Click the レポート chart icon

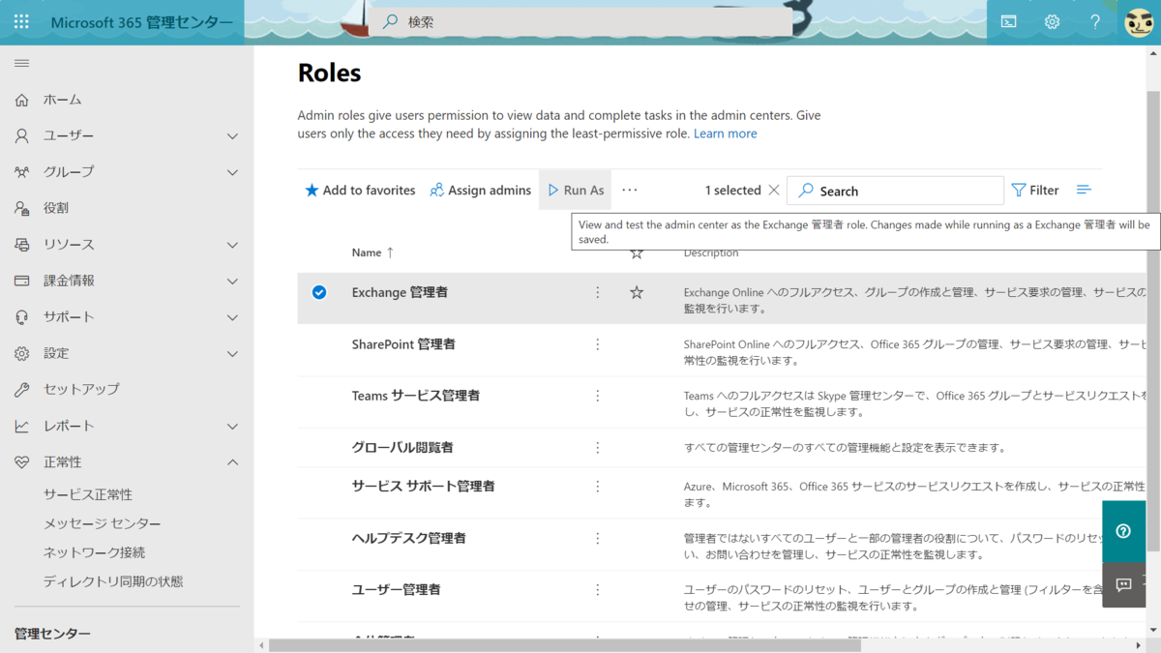point(21,426)
